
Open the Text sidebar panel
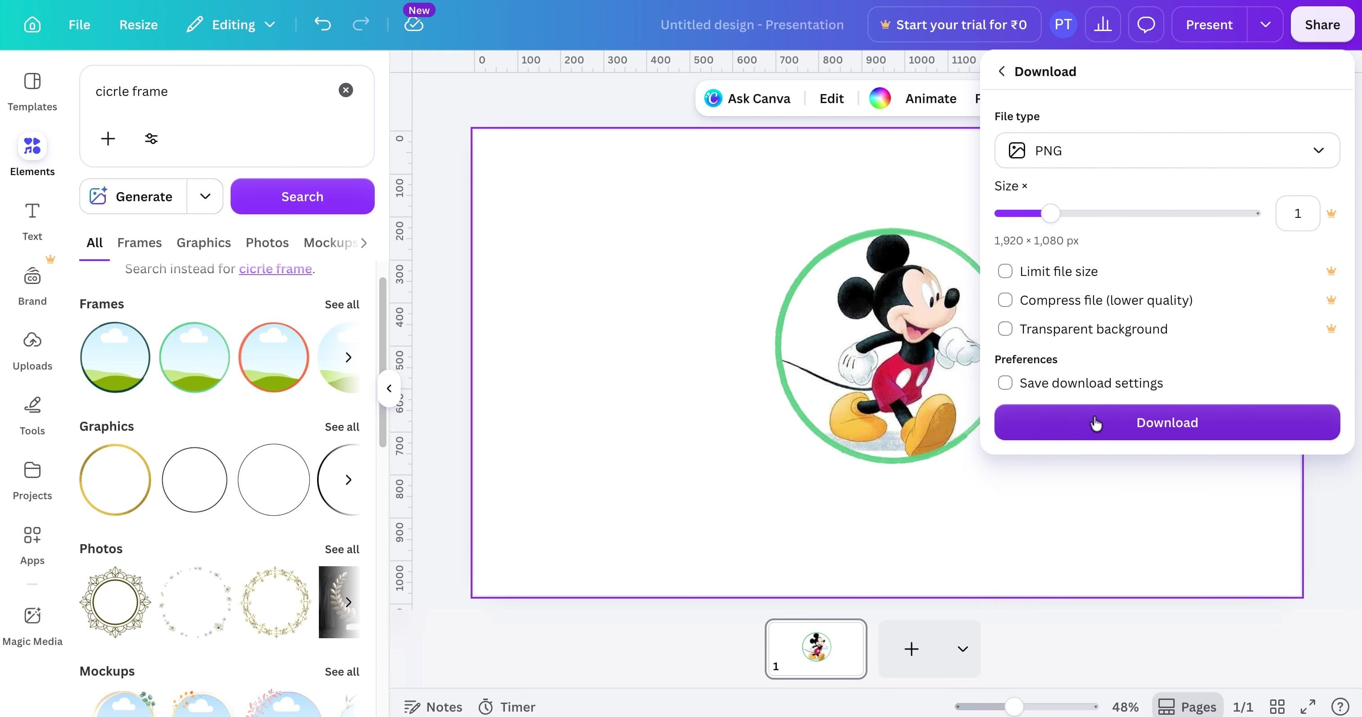pos(32,221)
